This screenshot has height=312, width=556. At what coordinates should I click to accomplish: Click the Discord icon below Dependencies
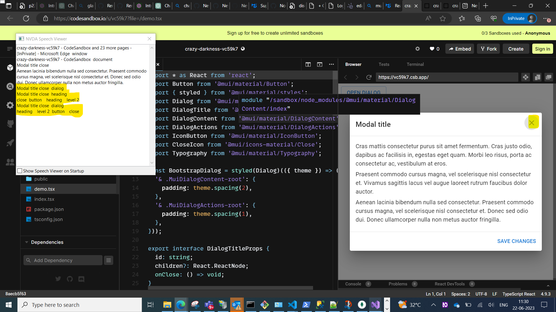click(x=81, y=279)
